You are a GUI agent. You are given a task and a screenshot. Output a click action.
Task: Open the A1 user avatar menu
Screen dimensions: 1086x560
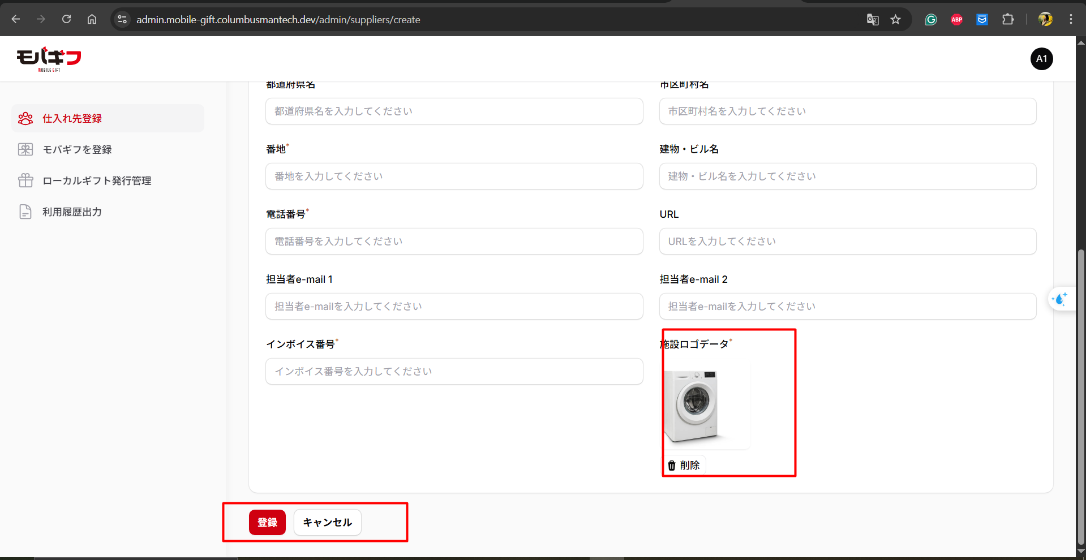(1041, 59)
